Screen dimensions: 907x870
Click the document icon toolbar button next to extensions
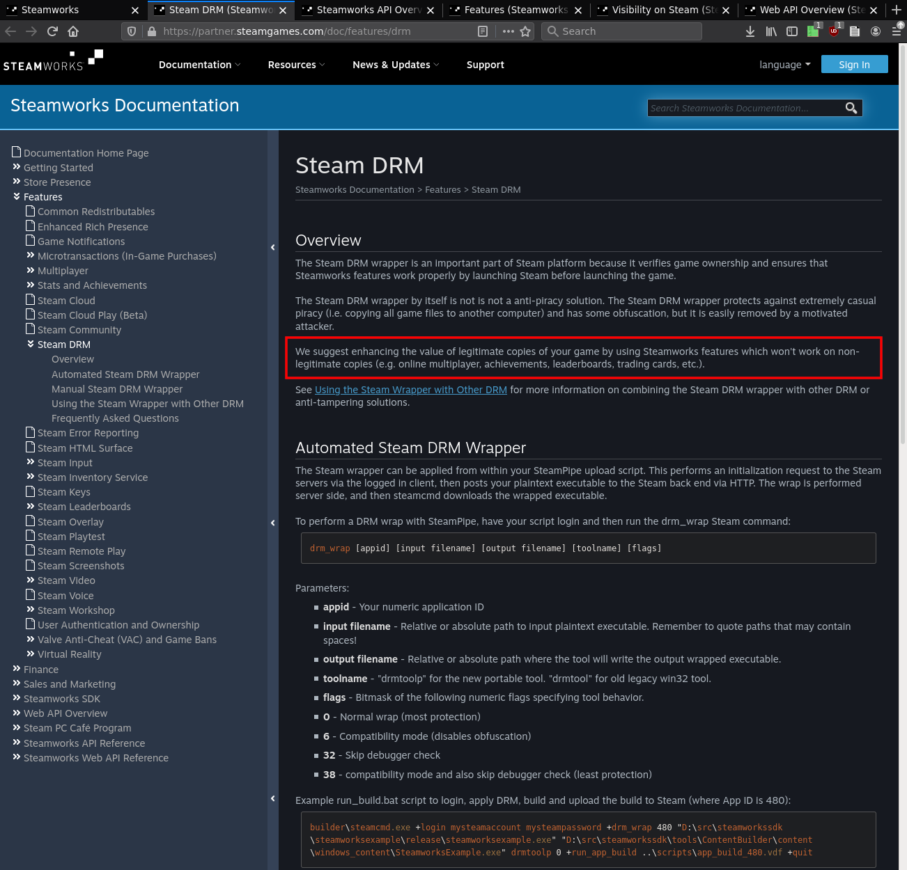click(855, 31)
